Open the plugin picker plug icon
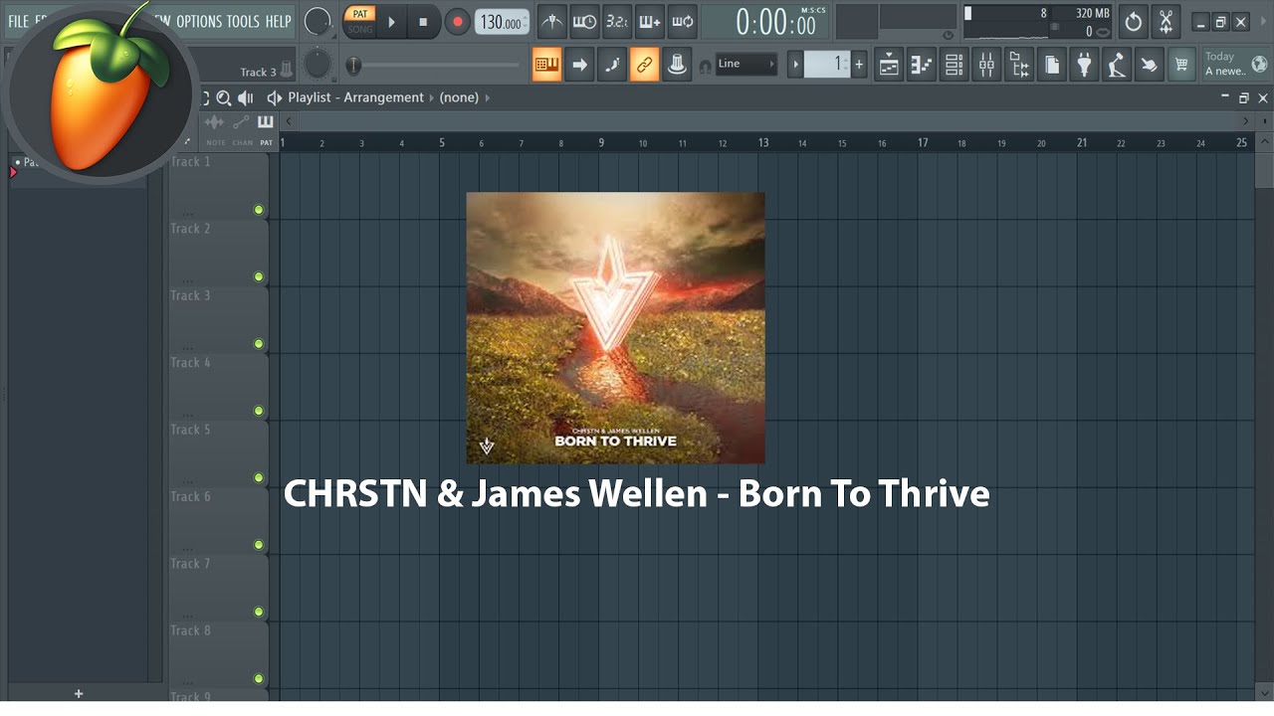1274x716 pixels. point(1084,65)
